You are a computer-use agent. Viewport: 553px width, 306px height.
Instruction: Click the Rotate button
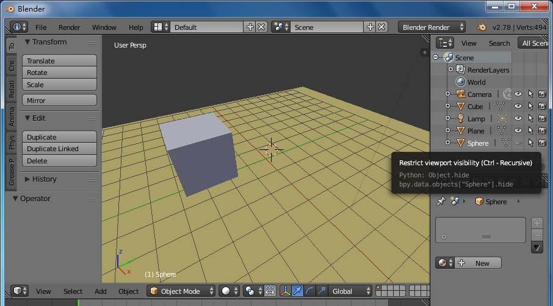point(59,73)
